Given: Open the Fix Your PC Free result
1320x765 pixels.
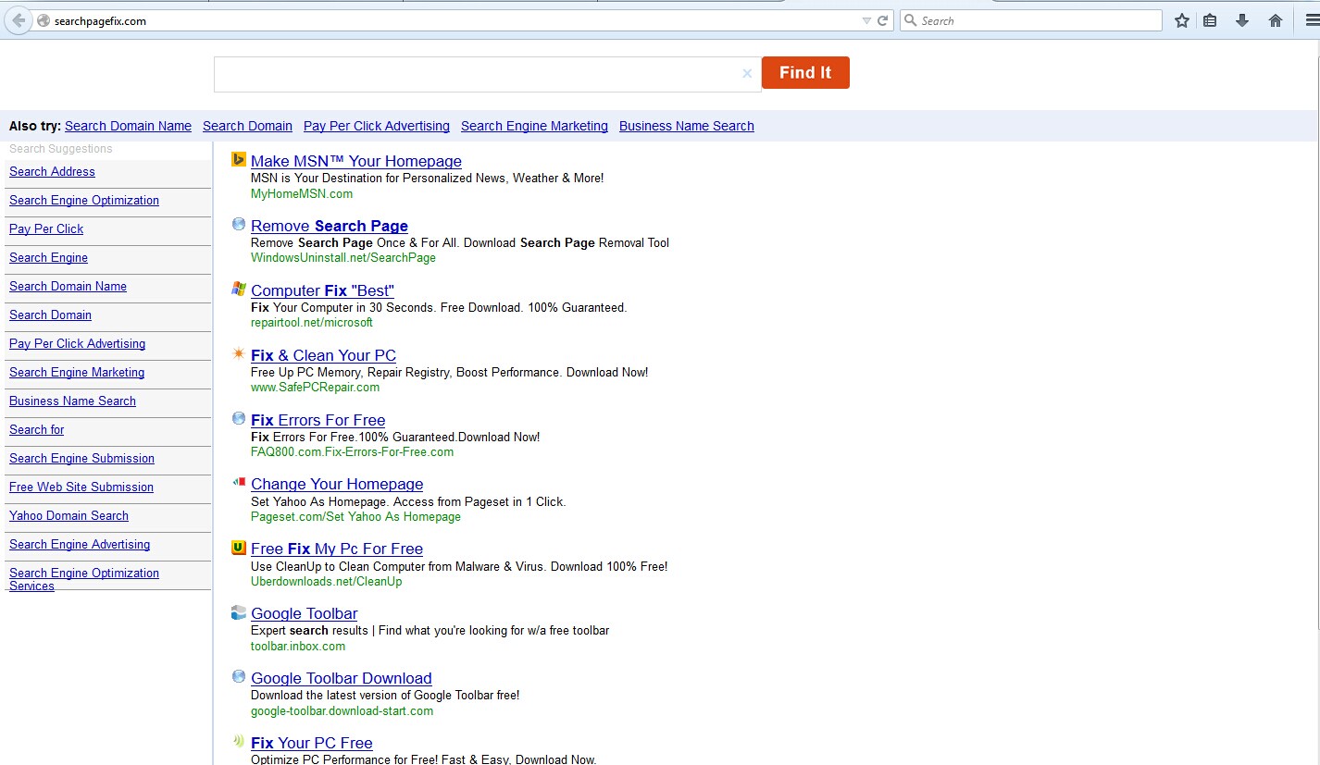Looking at the screenshot, I should click(312, 743).
